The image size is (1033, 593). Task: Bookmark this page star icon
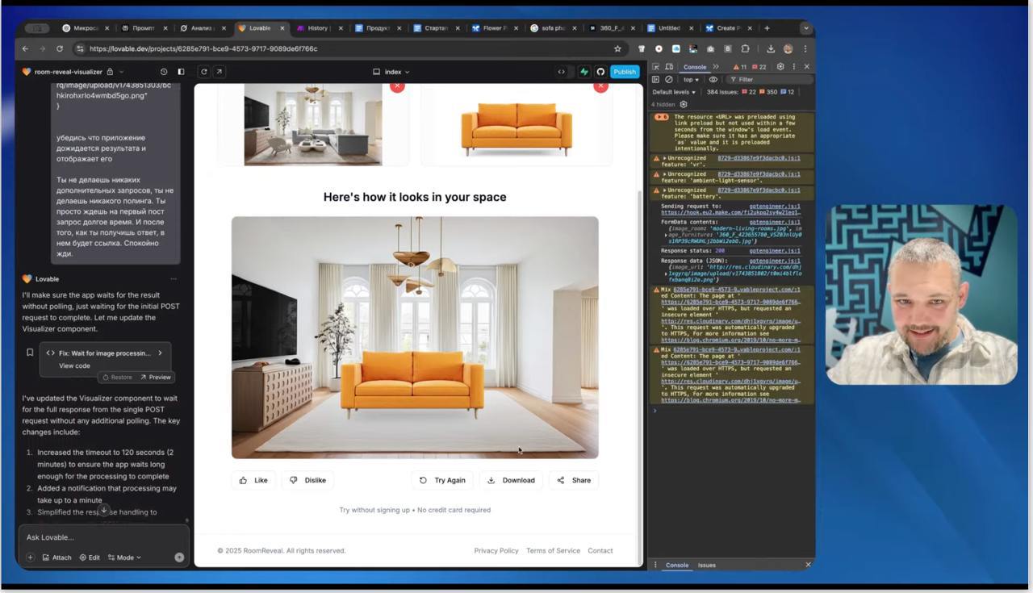pyautogui.click(x=618, y=48)
